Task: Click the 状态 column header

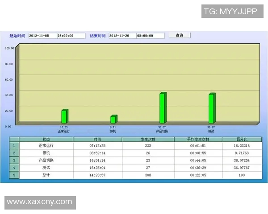Action: 46,140
